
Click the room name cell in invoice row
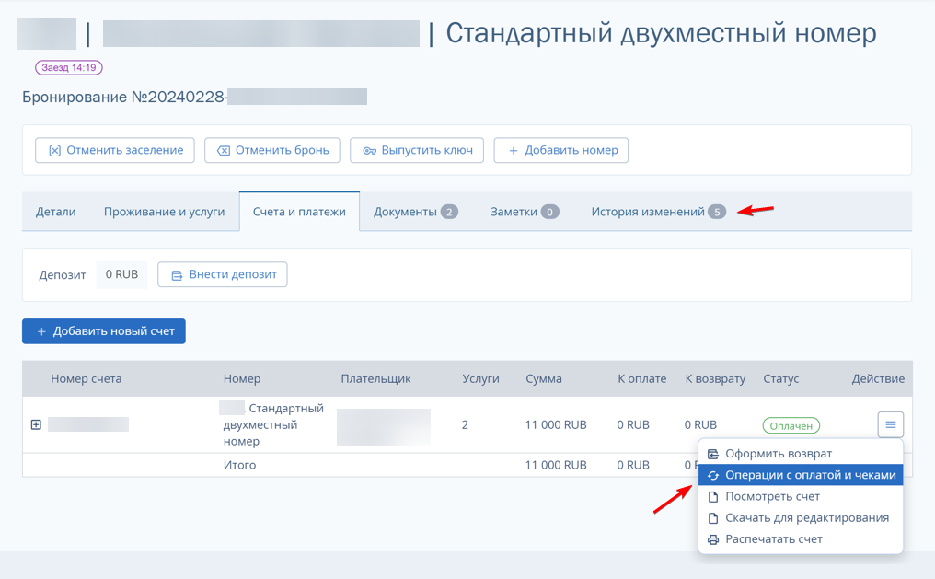273,424
